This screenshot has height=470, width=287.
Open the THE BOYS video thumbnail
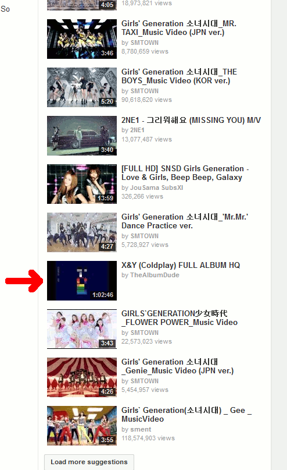click(x=81, y=87)
